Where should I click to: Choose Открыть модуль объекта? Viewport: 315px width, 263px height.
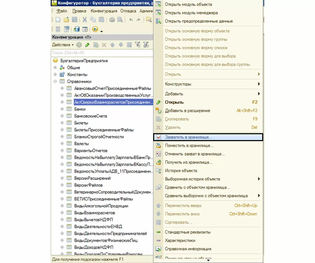[208, 4]
